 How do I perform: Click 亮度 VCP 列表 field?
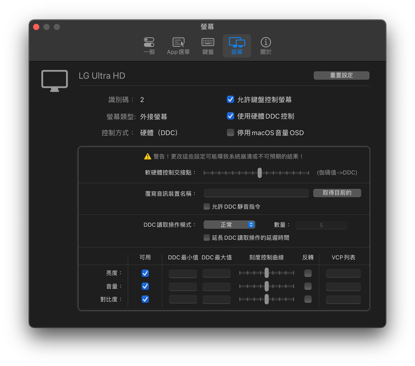point(343,274)
